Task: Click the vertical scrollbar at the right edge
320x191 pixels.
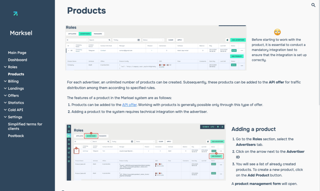Action: pos(319,53)
